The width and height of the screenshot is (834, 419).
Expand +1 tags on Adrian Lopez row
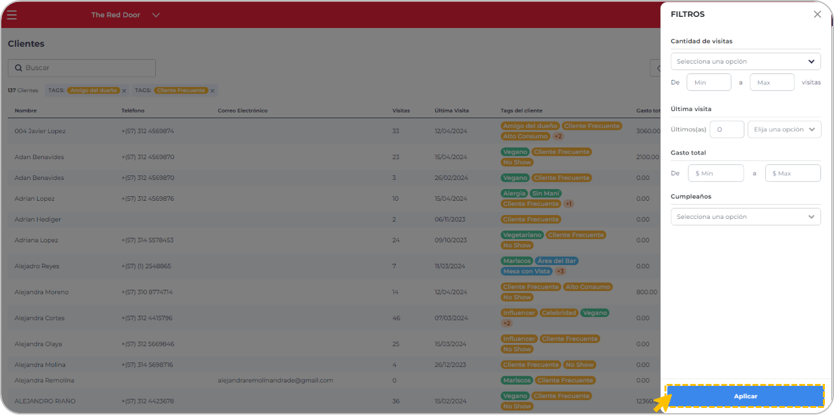click(568, 204)
